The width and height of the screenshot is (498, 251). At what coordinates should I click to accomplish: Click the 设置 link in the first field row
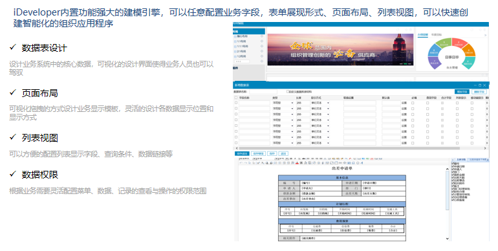(404, 103)
